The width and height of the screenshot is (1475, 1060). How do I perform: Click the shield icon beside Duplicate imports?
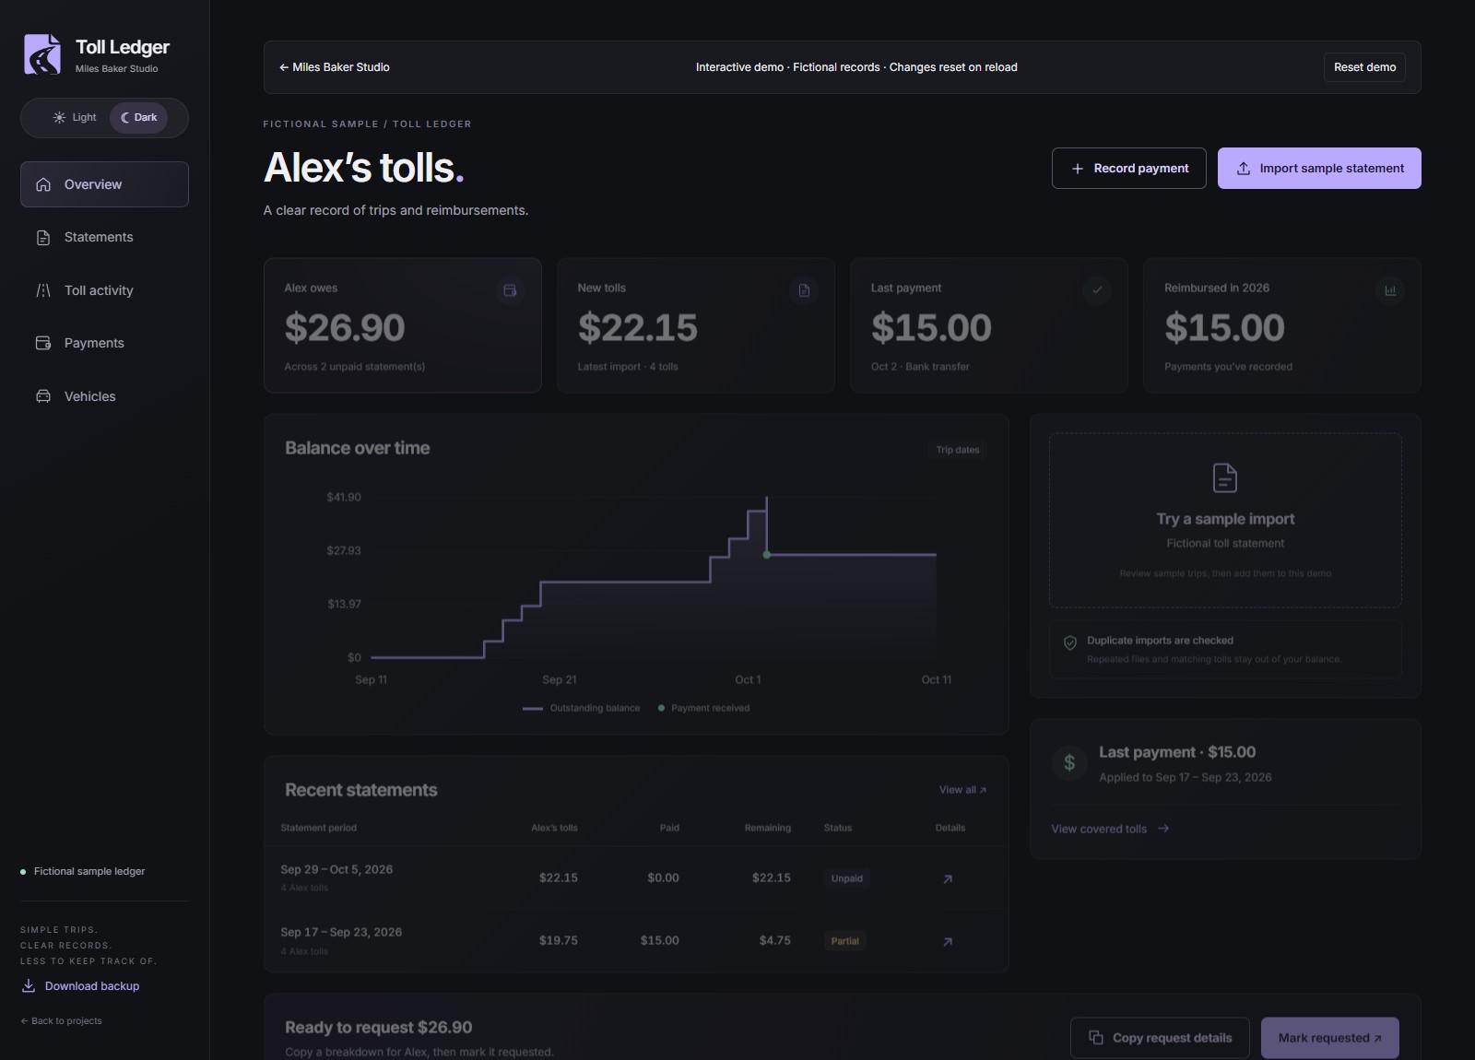(x=1070, y=642)
